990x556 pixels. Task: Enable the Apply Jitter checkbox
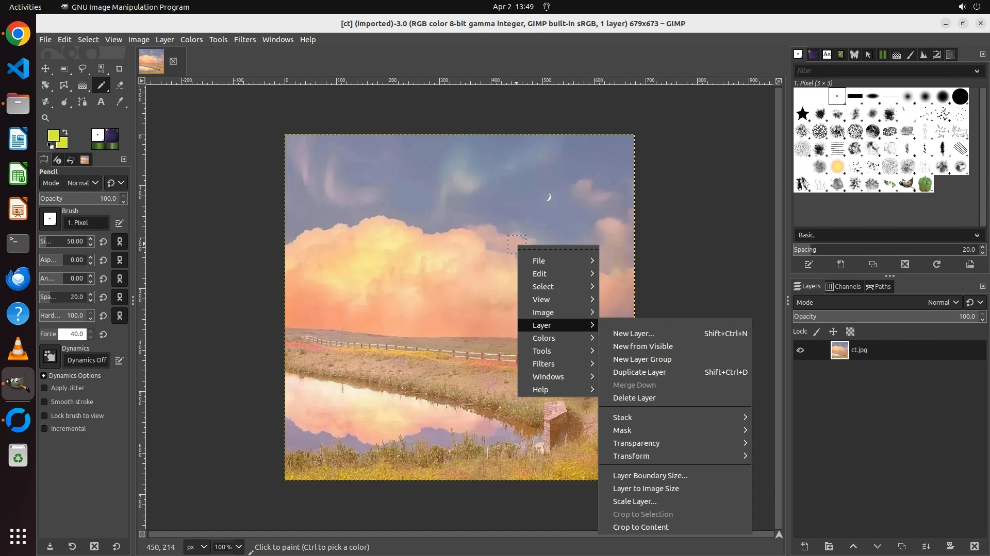tap(44, 388)
